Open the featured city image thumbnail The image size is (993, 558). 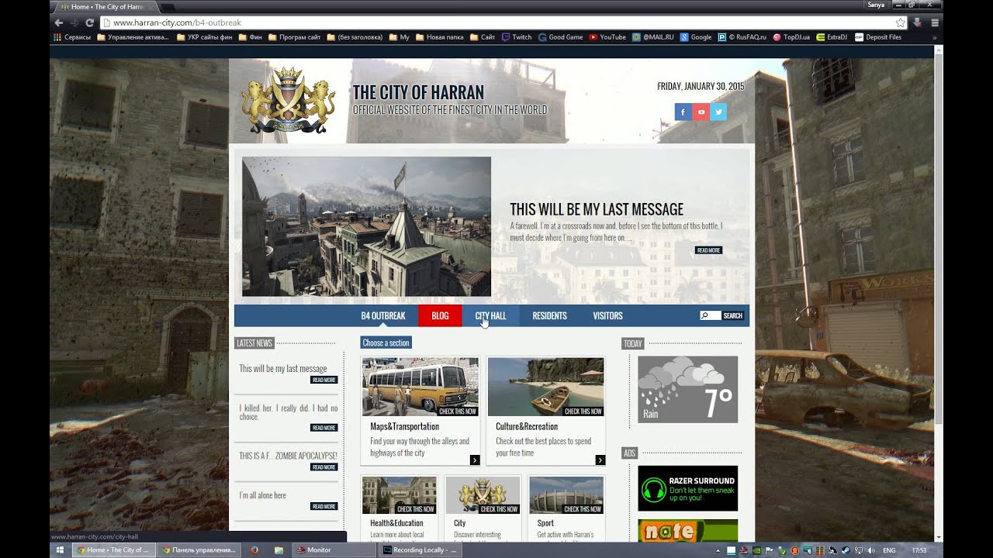click(x=366, y=226)
